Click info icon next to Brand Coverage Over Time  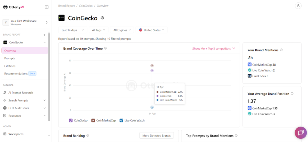tap(106, 48)
